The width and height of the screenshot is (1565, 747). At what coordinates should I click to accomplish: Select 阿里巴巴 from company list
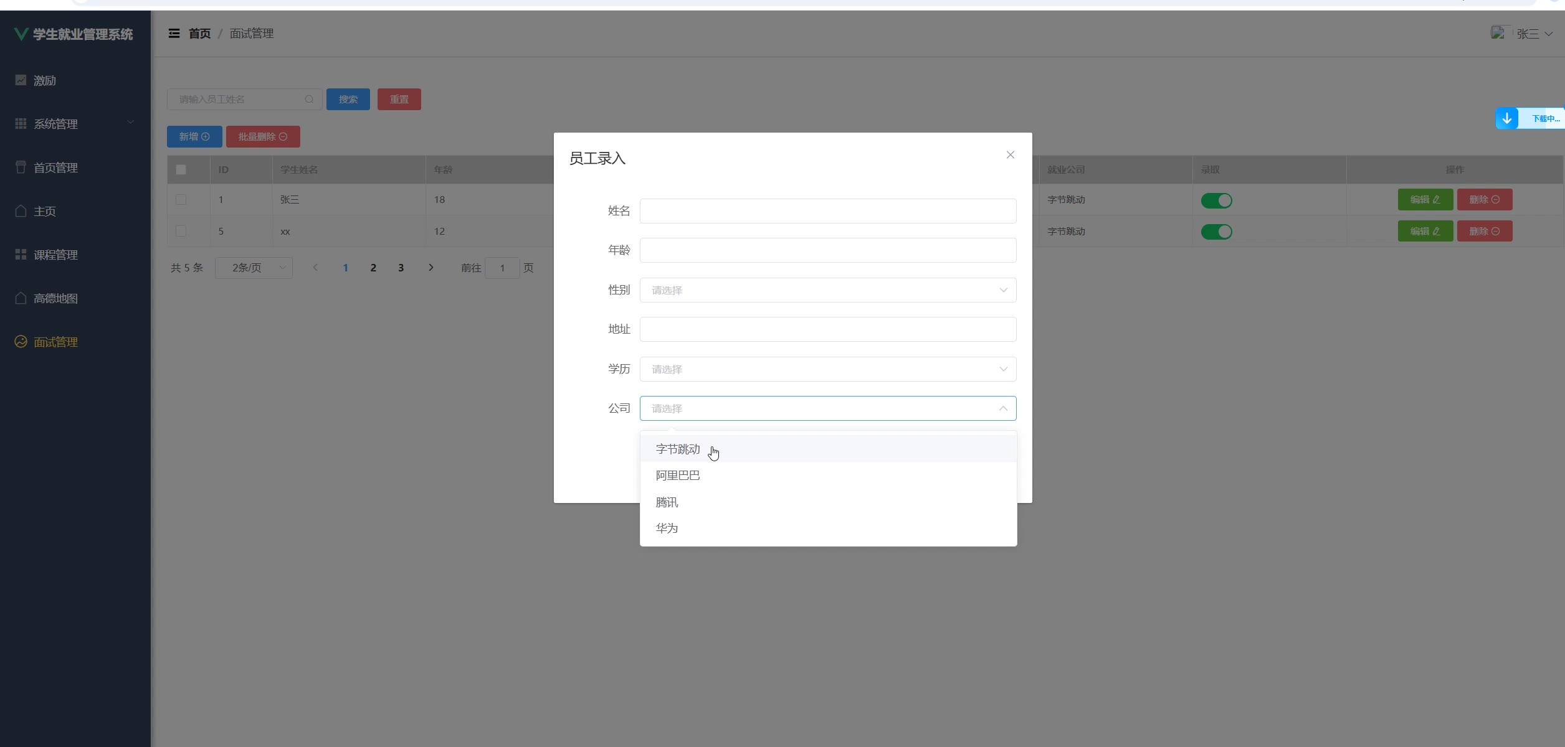click(678, 476)
